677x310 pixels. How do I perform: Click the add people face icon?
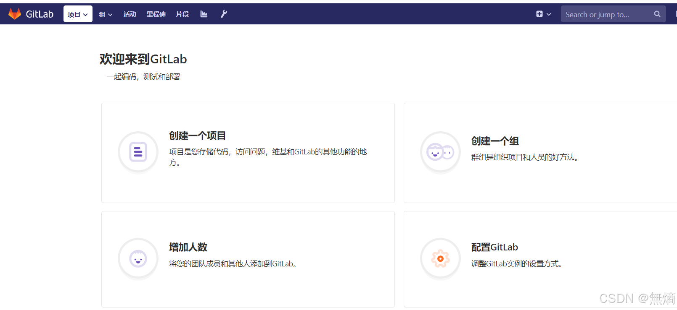[x=138, y=258]
